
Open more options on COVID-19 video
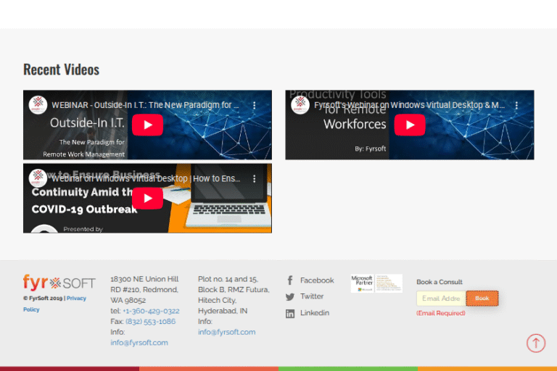pyautogui.click(x=254, y=178)
